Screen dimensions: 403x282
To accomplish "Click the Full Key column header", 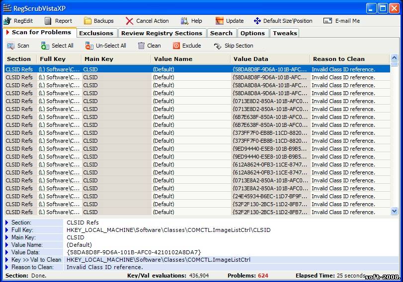I will click(59, 59).
